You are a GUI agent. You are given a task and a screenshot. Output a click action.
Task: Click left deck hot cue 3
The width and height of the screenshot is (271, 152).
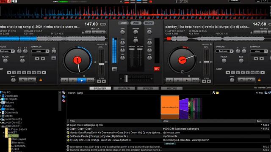(102, 32)
